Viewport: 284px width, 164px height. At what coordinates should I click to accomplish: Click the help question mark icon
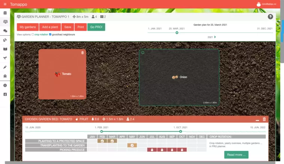[270, 17]
